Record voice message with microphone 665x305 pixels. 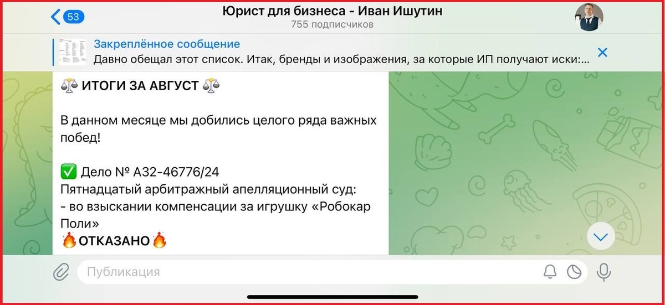(603, 272)
